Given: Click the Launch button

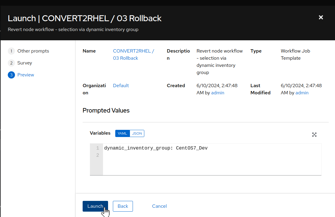Looking at the screenshot, I should pyautogui.click(x=95, y=206).
